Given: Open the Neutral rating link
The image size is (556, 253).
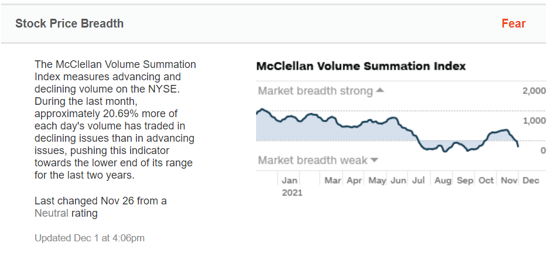Looking at the screenshot, I should click(x=52, y=213).
